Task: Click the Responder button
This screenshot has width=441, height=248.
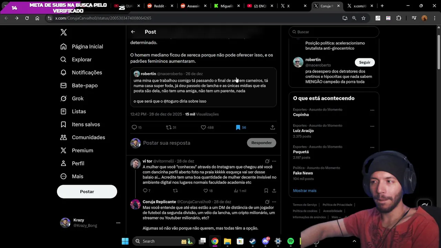Action: point(261,143)
